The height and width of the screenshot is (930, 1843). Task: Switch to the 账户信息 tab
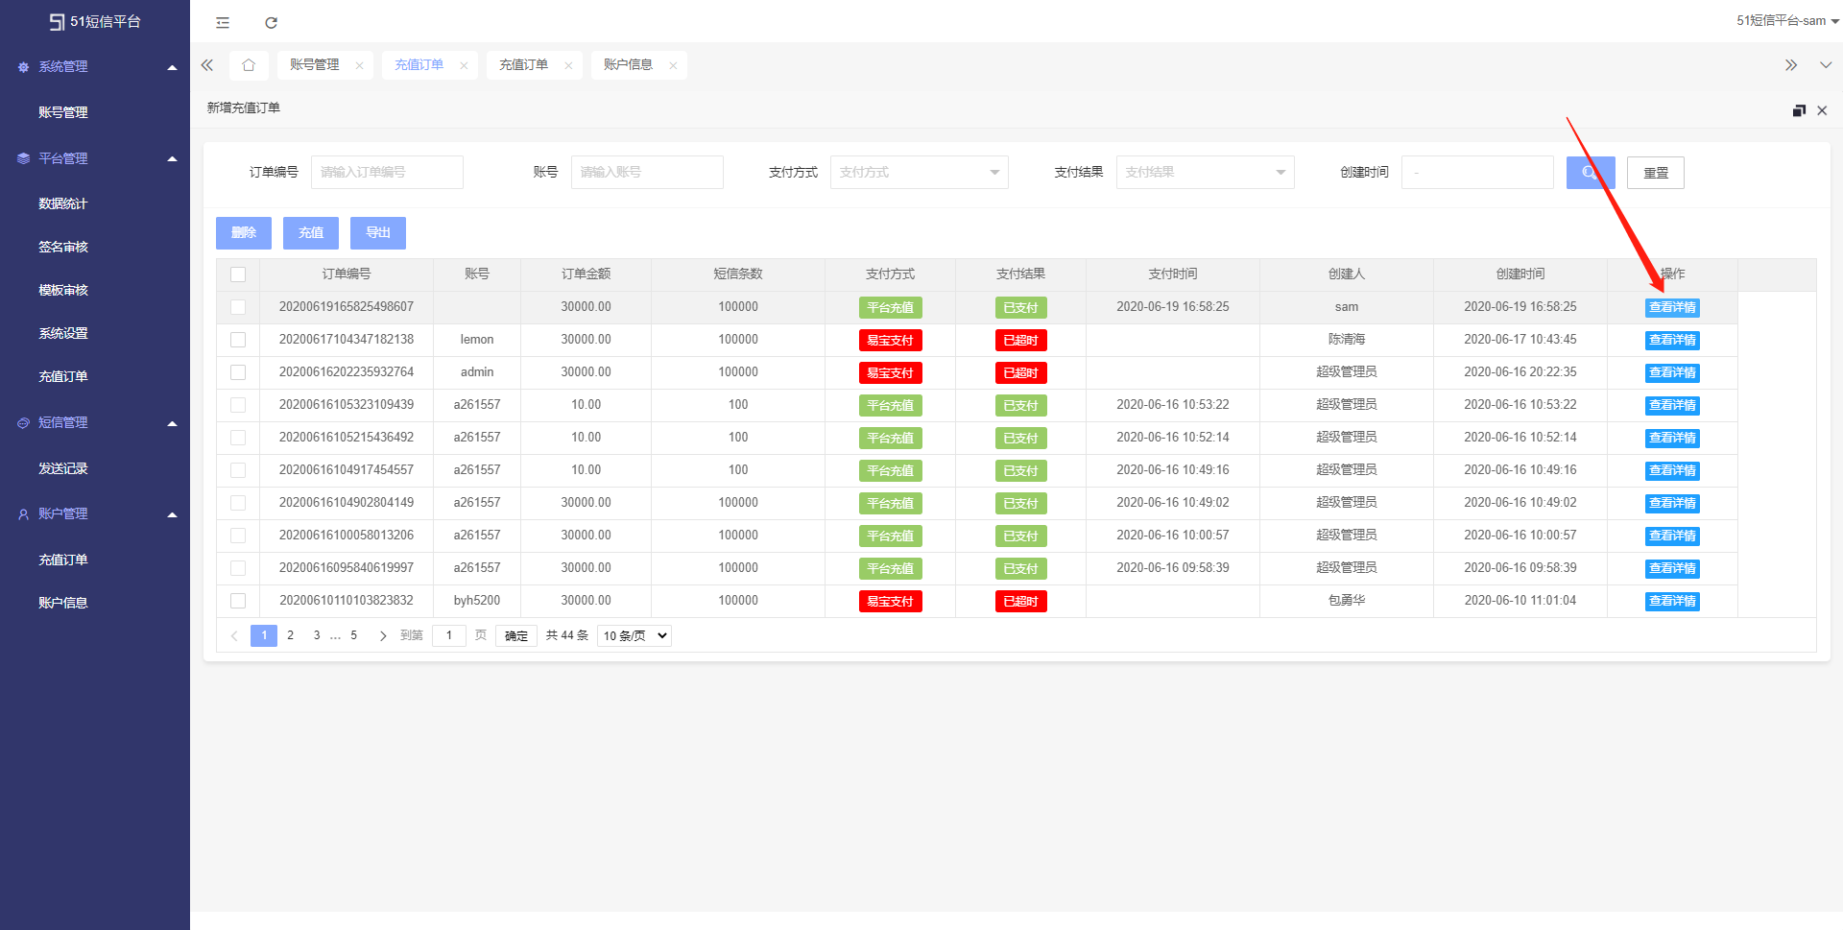(x=628, y=65)
